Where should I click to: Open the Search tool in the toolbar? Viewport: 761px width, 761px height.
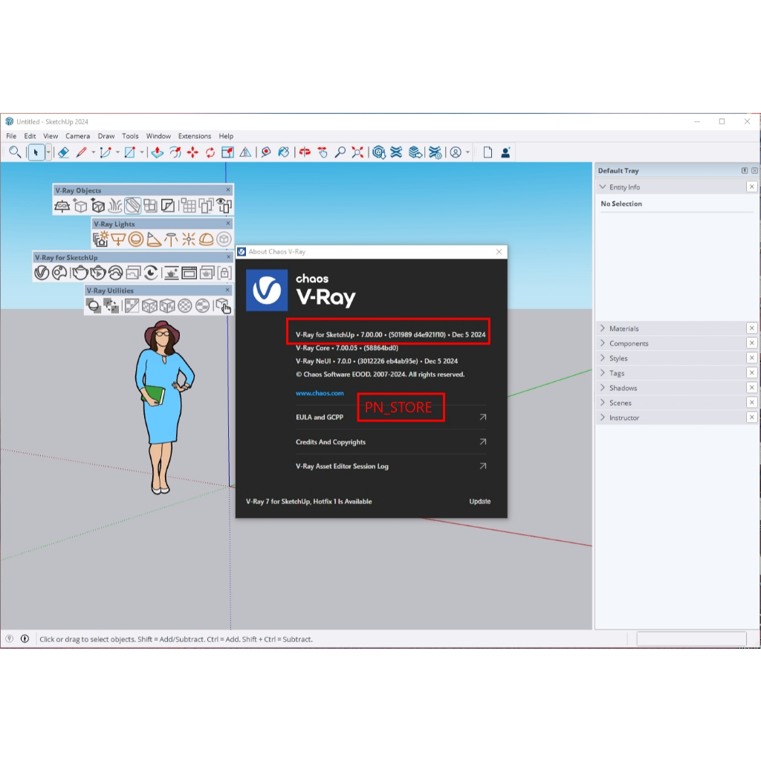pyautogui.click(x=15, y=152)
